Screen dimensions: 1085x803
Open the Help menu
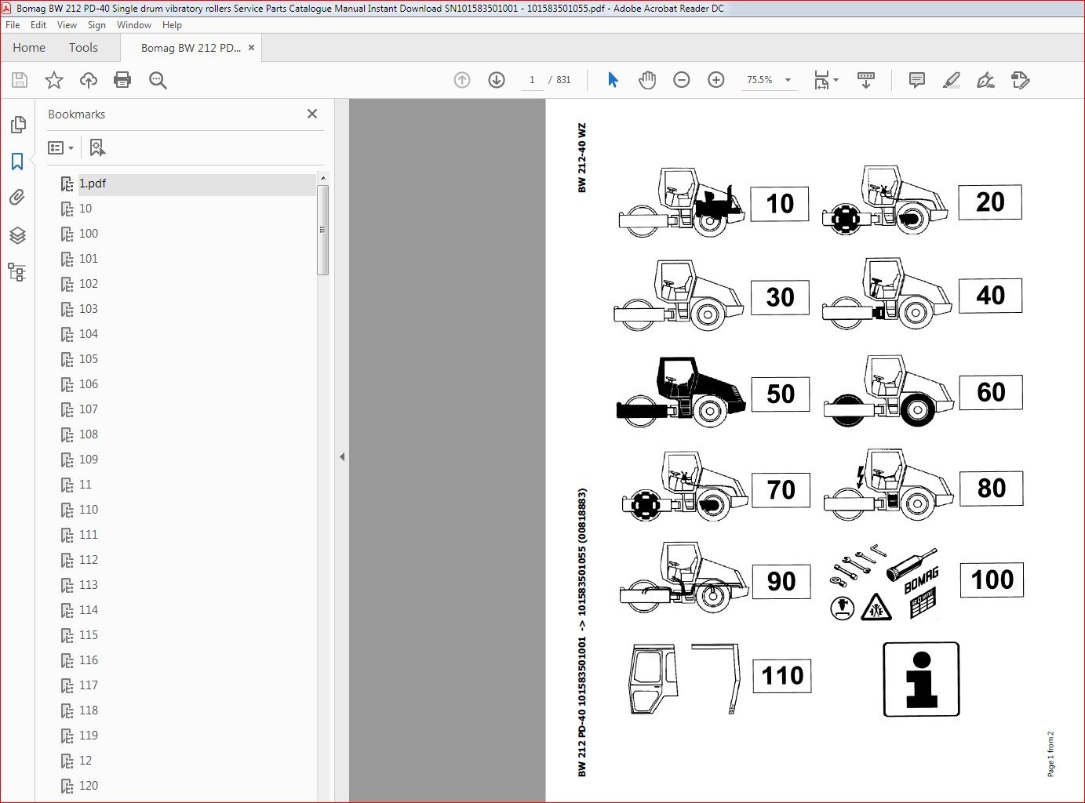[172, 25]
